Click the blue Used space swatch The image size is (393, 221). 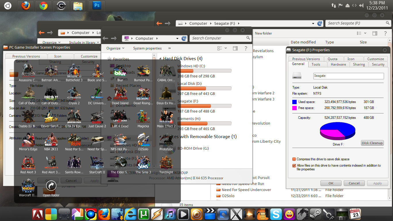click(294, 102)
